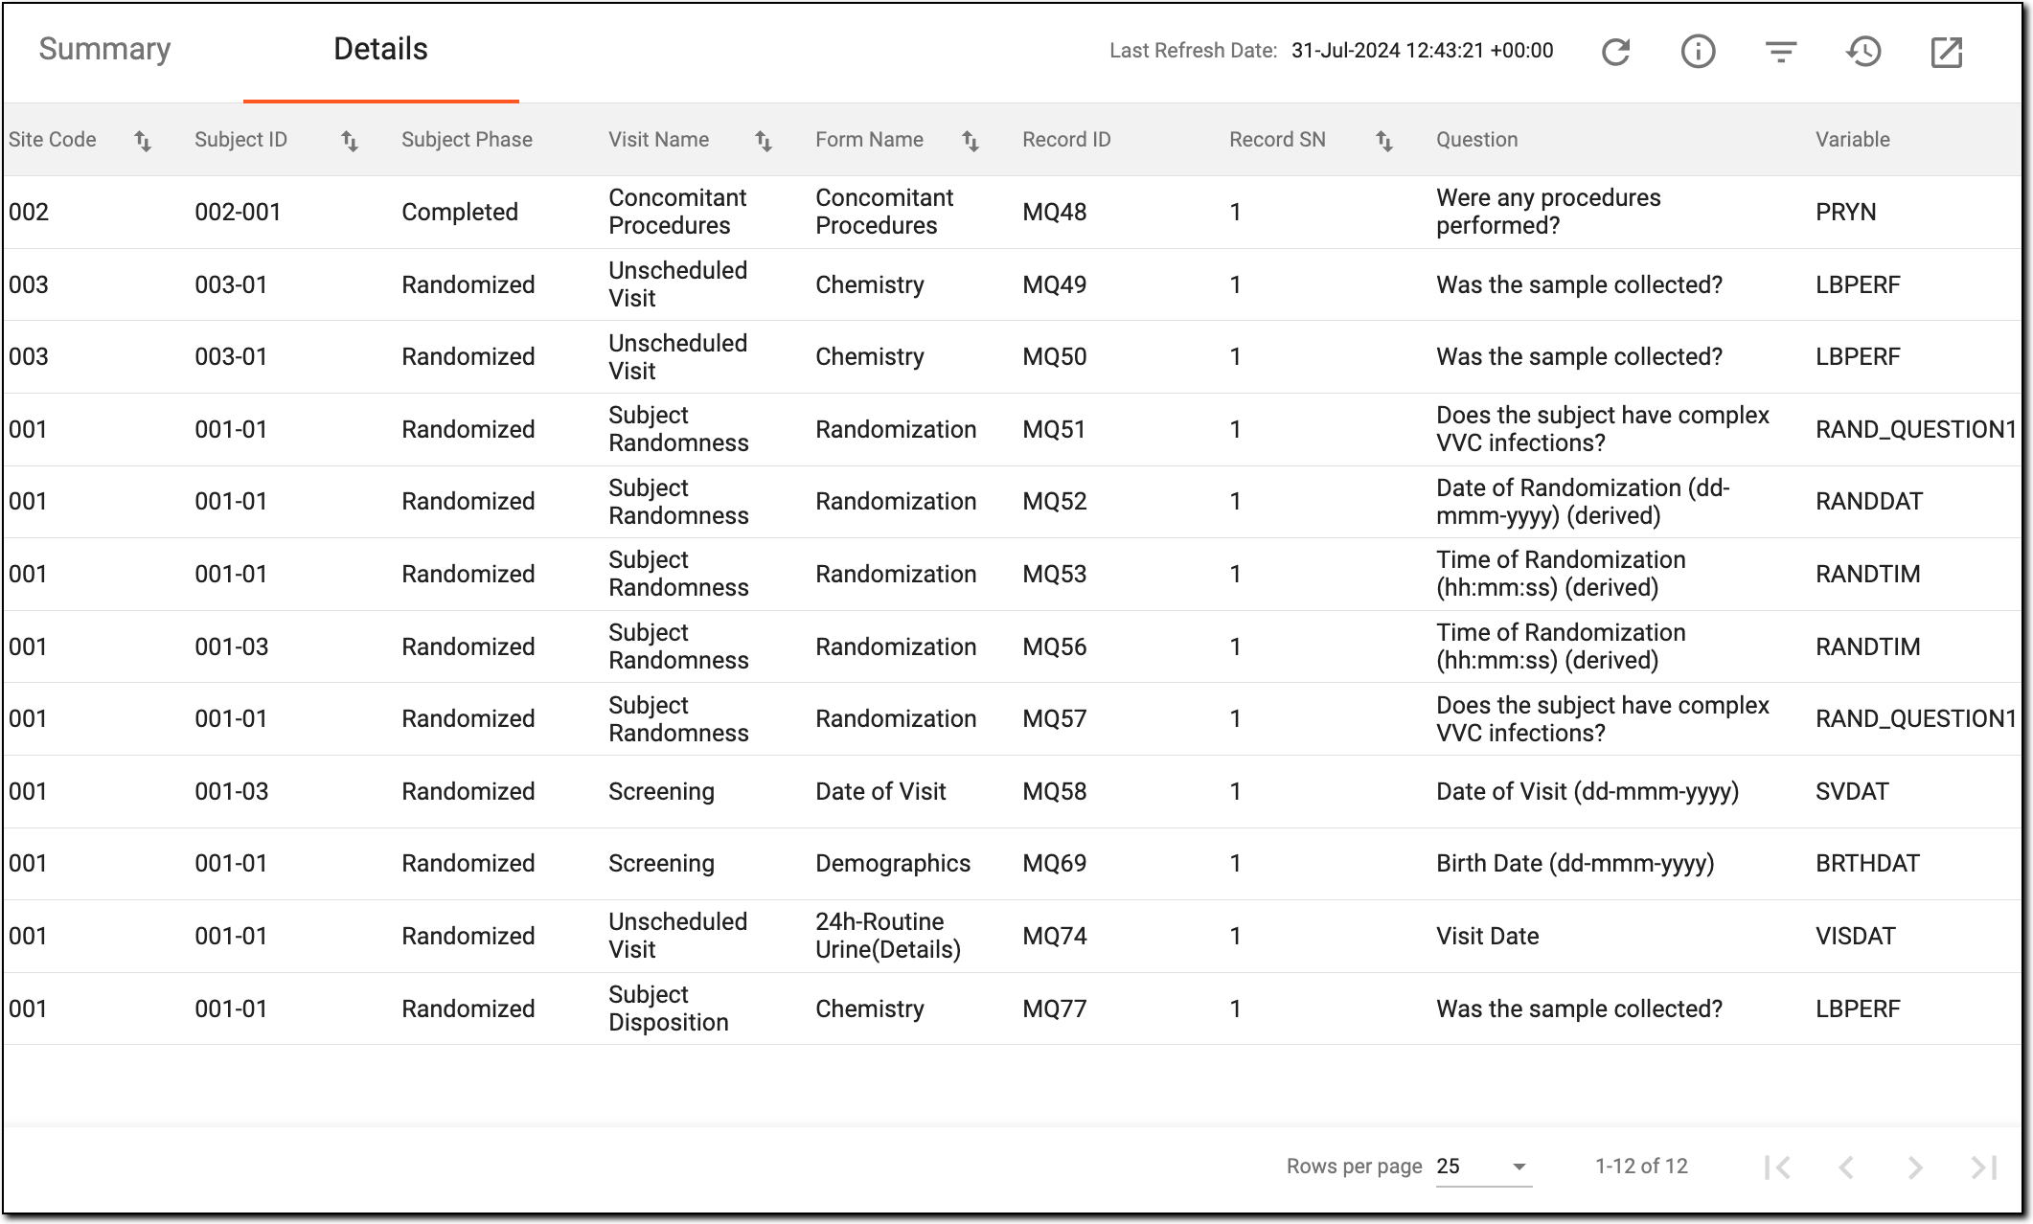This screenshot has width=2033, height=1224.
Task: Click the SVDAT variable cell
Action: tap(1852, 791)
